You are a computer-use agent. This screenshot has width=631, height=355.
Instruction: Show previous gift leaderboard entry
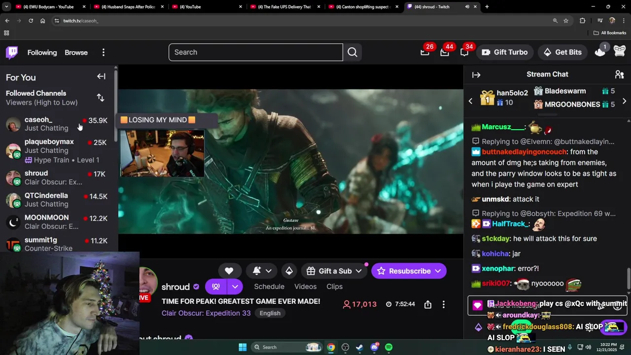point(470,101)
